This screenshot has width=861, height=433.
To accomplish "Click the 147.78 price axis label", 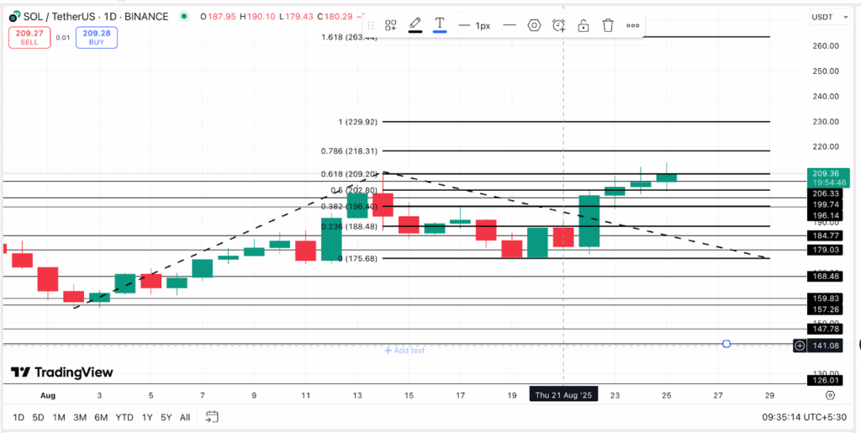I will (825, 330).
